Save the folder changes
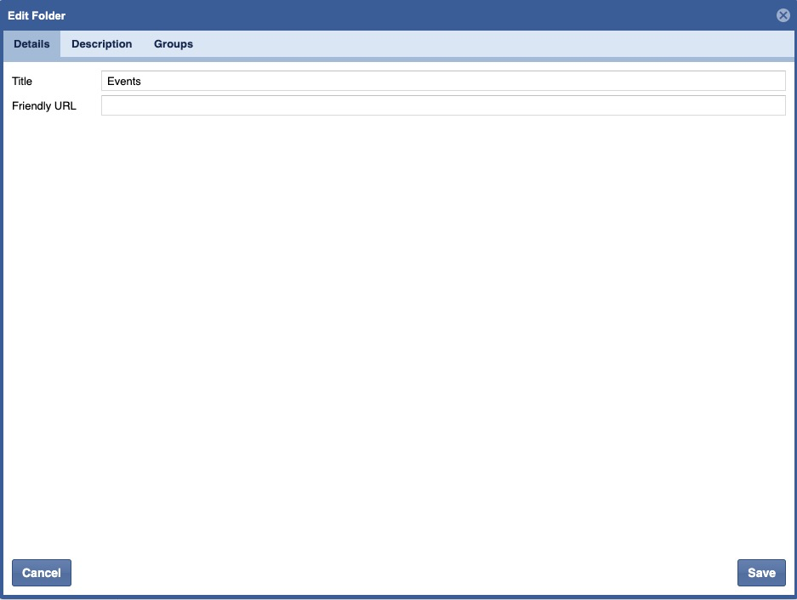The image size is (797, 600). (760, 573)
